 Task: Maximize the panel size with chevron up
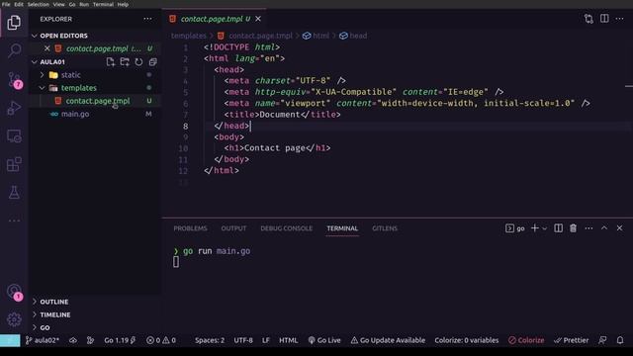coord(604,228)
